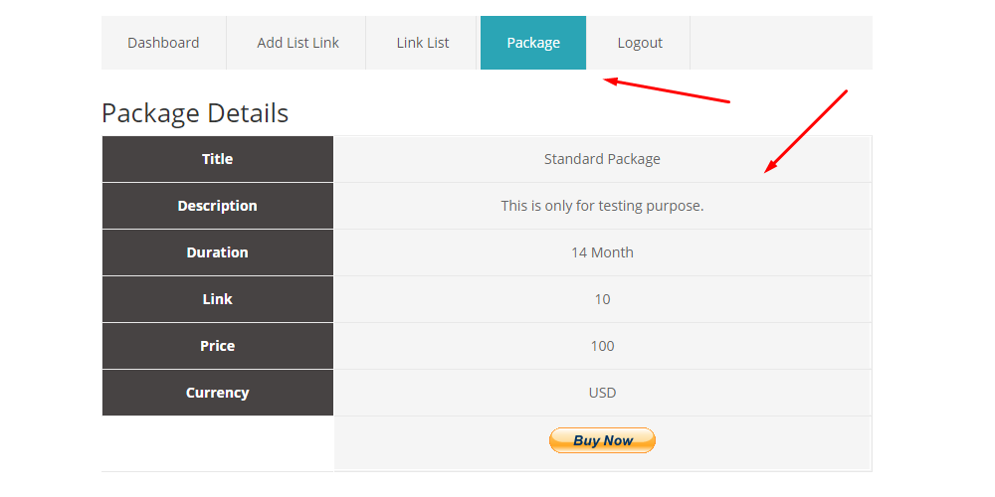Image resolution: width=995 pixels, height=497 pixels.
Task: Click the link count value 10
Action: 602,299
